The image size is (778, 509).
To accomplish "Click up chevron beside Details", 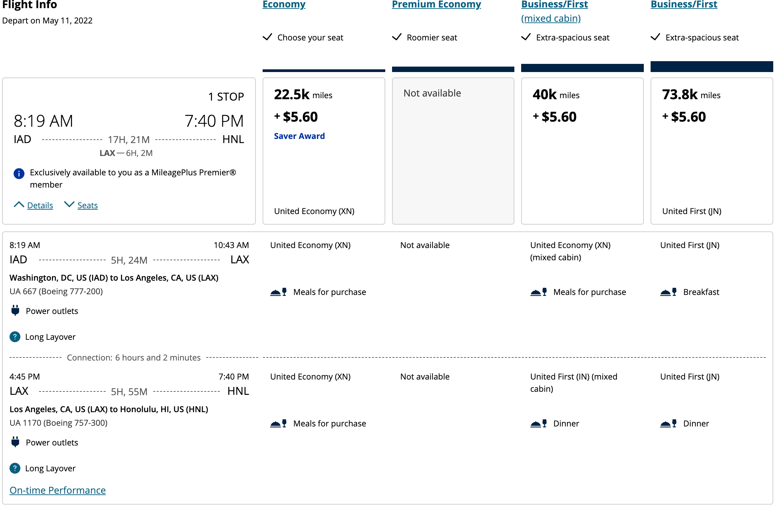I will [x=19, y=205].
